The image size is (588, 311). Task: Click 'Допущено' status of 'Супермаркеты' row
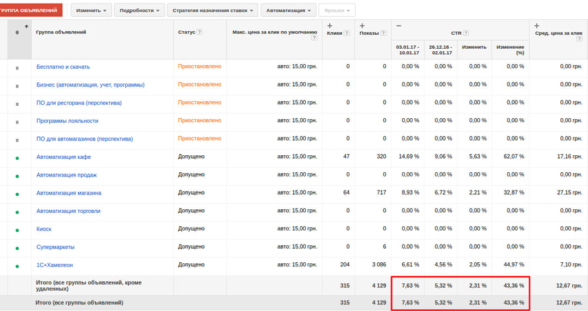(191, 246)
